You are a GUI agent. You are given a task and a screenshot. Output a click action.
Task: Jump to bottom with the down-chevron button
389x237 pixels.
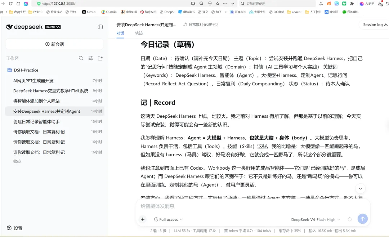click(x=361, y=189)
